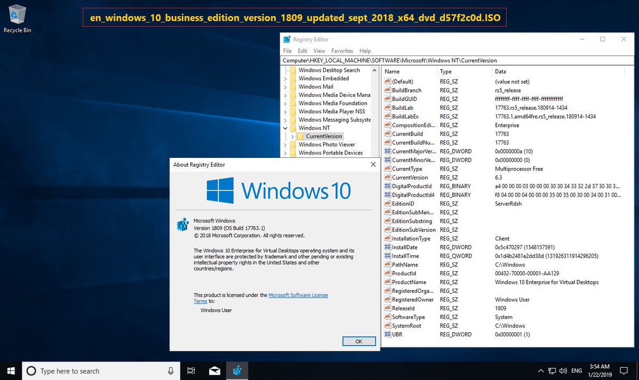This screenshot has width=639, height=380.
Task: Click the BuildGUID string value icon
Action: coord(387,99)
